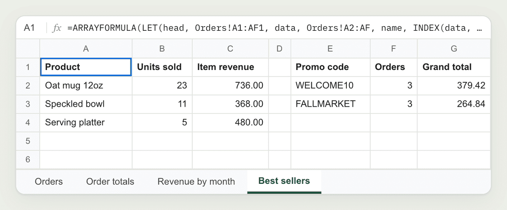The height and width of the screenshot is (210, 507).
Task: Click the Grand total header cell
Action: 454,67
